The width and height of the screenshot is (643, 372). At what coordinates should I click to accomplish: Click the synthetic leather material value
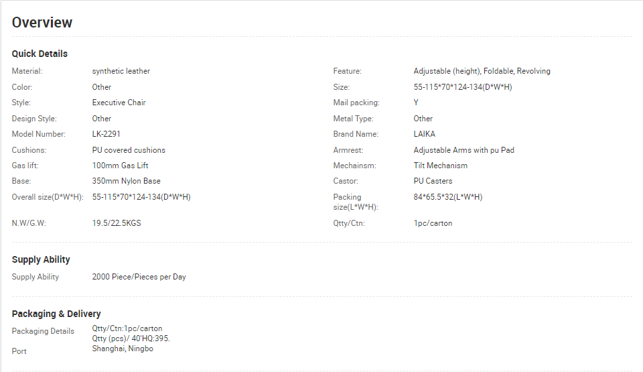click(121, 71)
